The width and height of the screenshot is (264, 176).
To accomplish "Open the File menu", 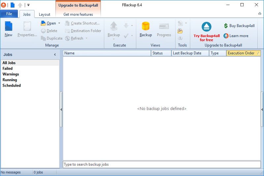I will click(x=9, y=14).
